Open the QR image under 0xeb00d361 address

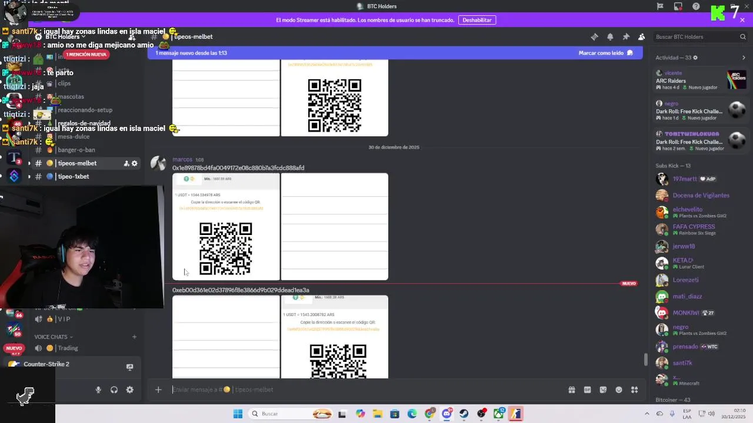(x=334, y=337)
